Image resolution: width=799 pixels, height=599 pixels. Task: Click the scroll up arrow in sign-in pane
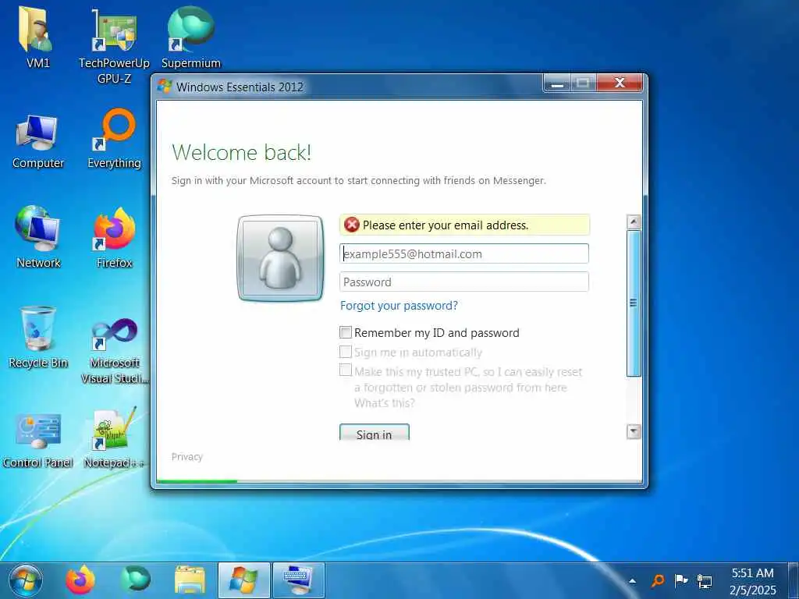634,222
